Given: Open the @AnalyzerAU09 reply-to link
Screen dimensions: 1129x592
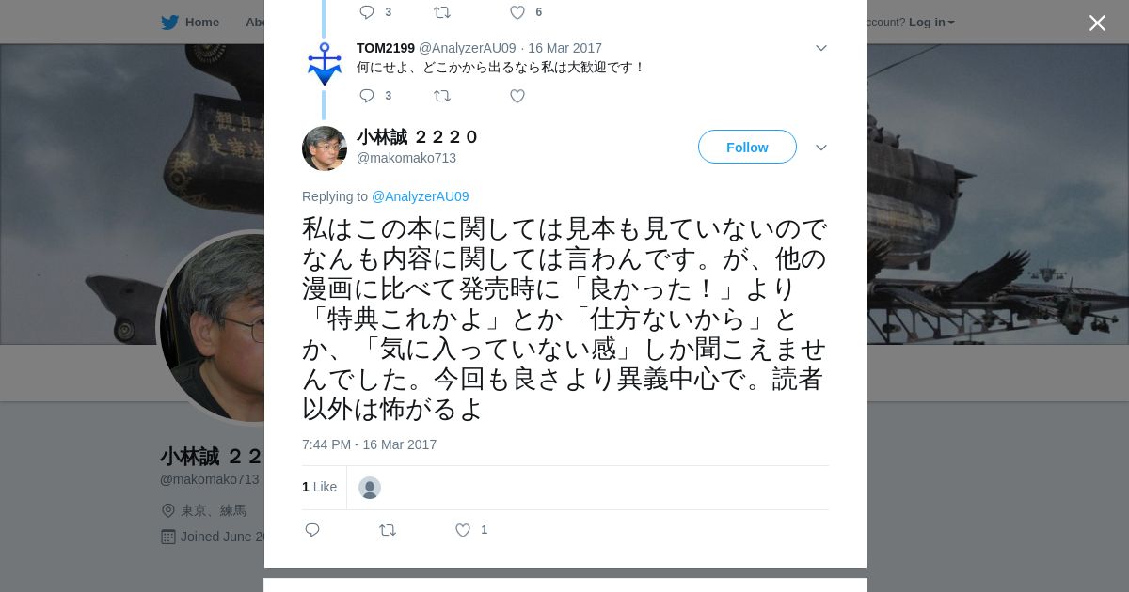Looking at the screenshot, I should coord(420,196).
